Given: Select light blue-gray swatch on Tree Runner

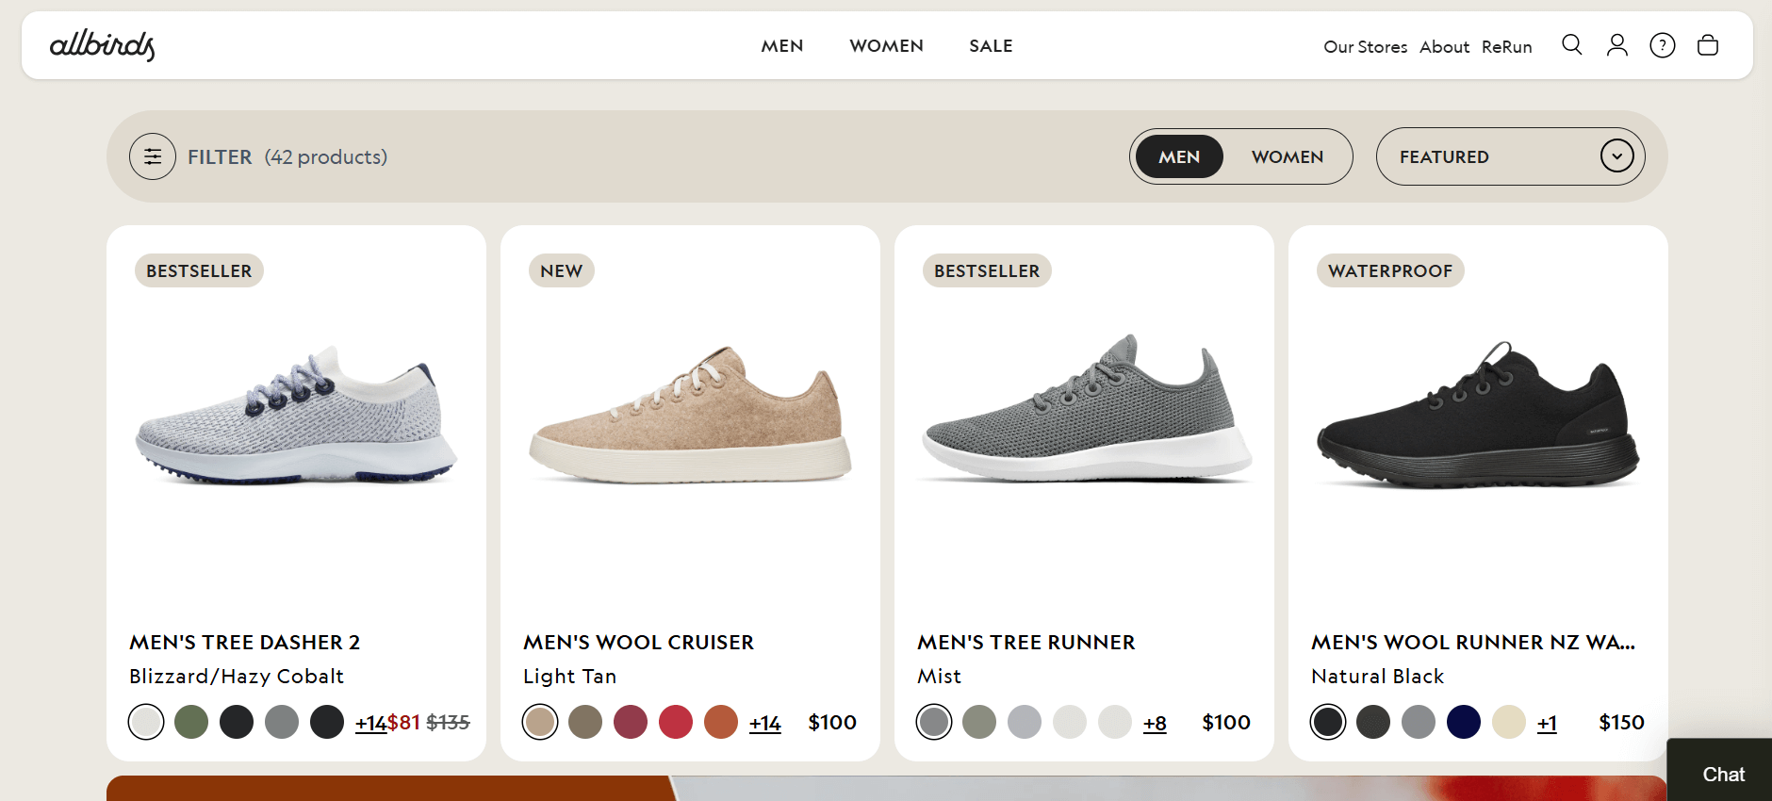Looking at the screenshot, I should pos(1025,722).
